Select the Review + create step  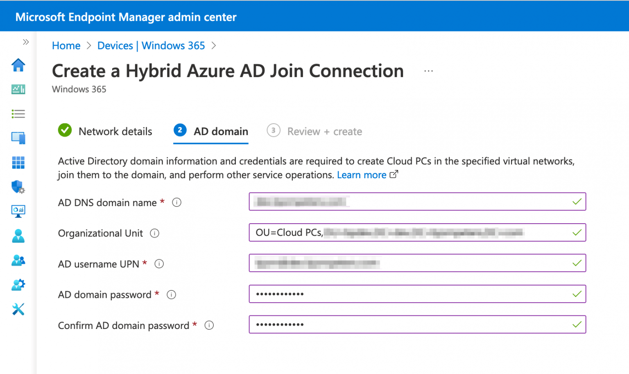[x=324, y=131]
